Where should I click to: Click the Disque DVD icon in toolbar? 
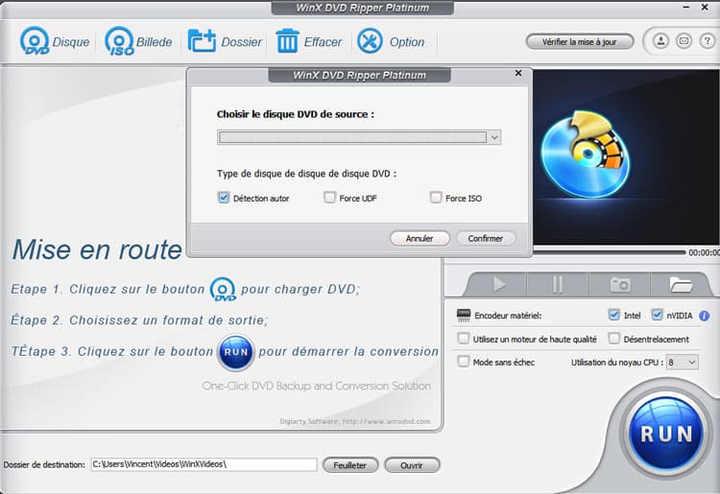tap(35, 41)
